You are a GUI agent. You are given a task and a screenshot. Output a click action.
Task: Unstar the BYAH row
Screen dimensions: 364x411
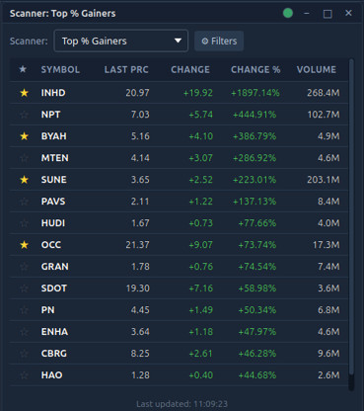[x=24, y=136]
